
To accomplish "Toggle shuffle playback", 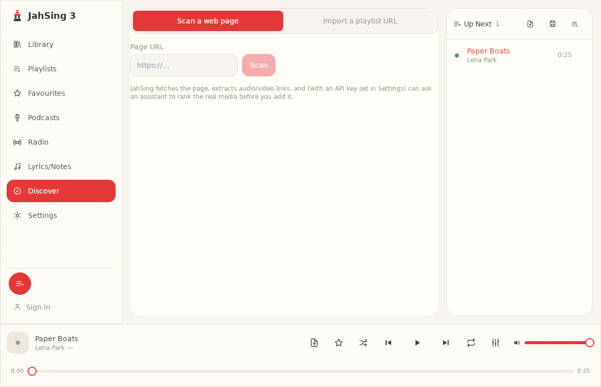I will [x=363, y=343].
